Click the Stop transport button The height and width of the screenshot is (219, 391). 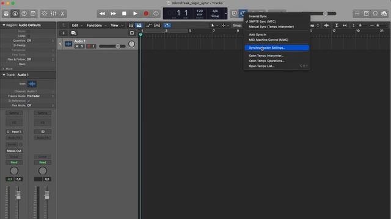tap(124, 13)
